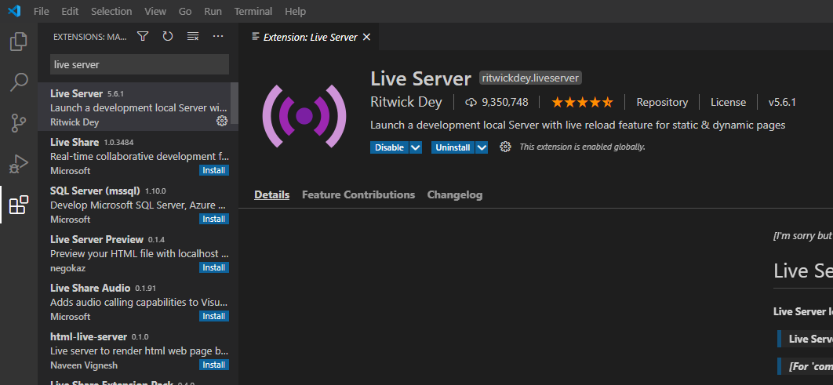Open the manage gear next to Uninstall button
The image size is (833, 385).
coord(505,147)
